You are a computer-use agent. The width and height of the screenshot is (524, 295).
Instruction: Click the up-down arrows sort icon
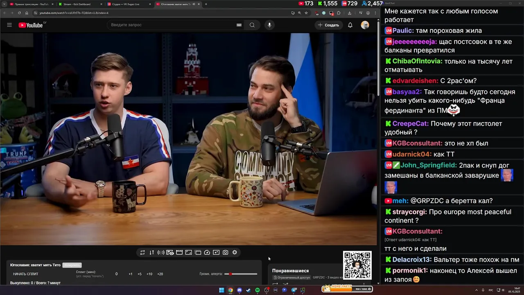tap(151, 252)
